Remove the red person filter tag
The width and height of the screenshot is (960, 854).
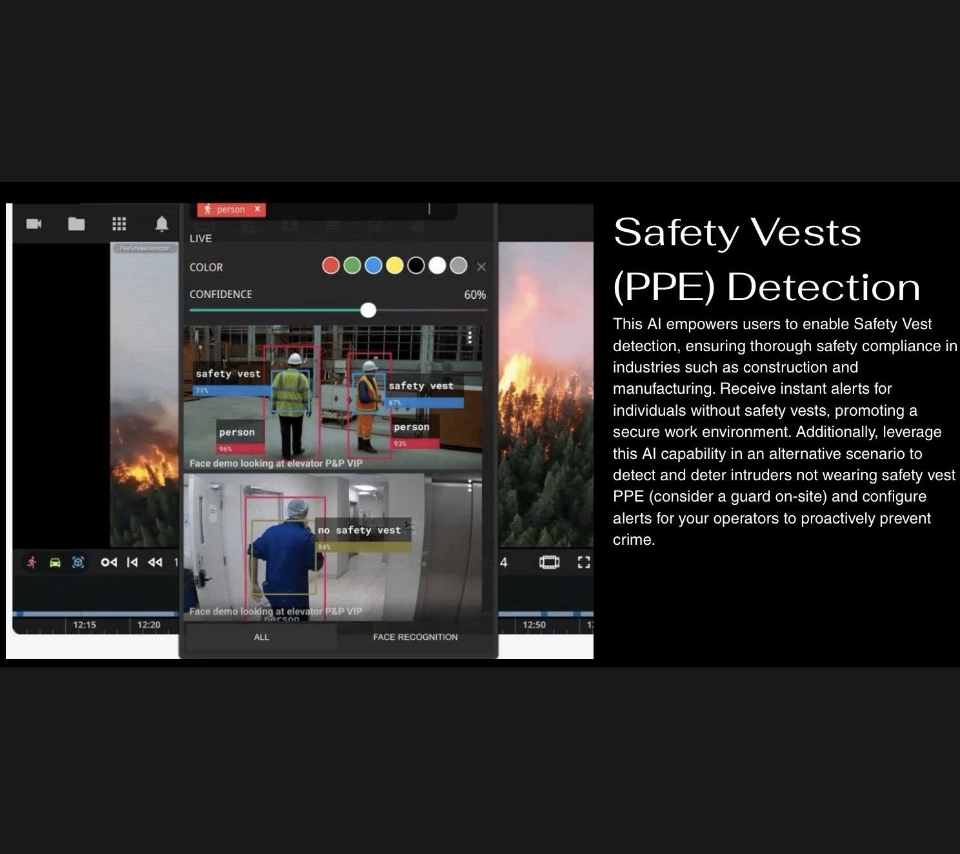tap(257, 209)
